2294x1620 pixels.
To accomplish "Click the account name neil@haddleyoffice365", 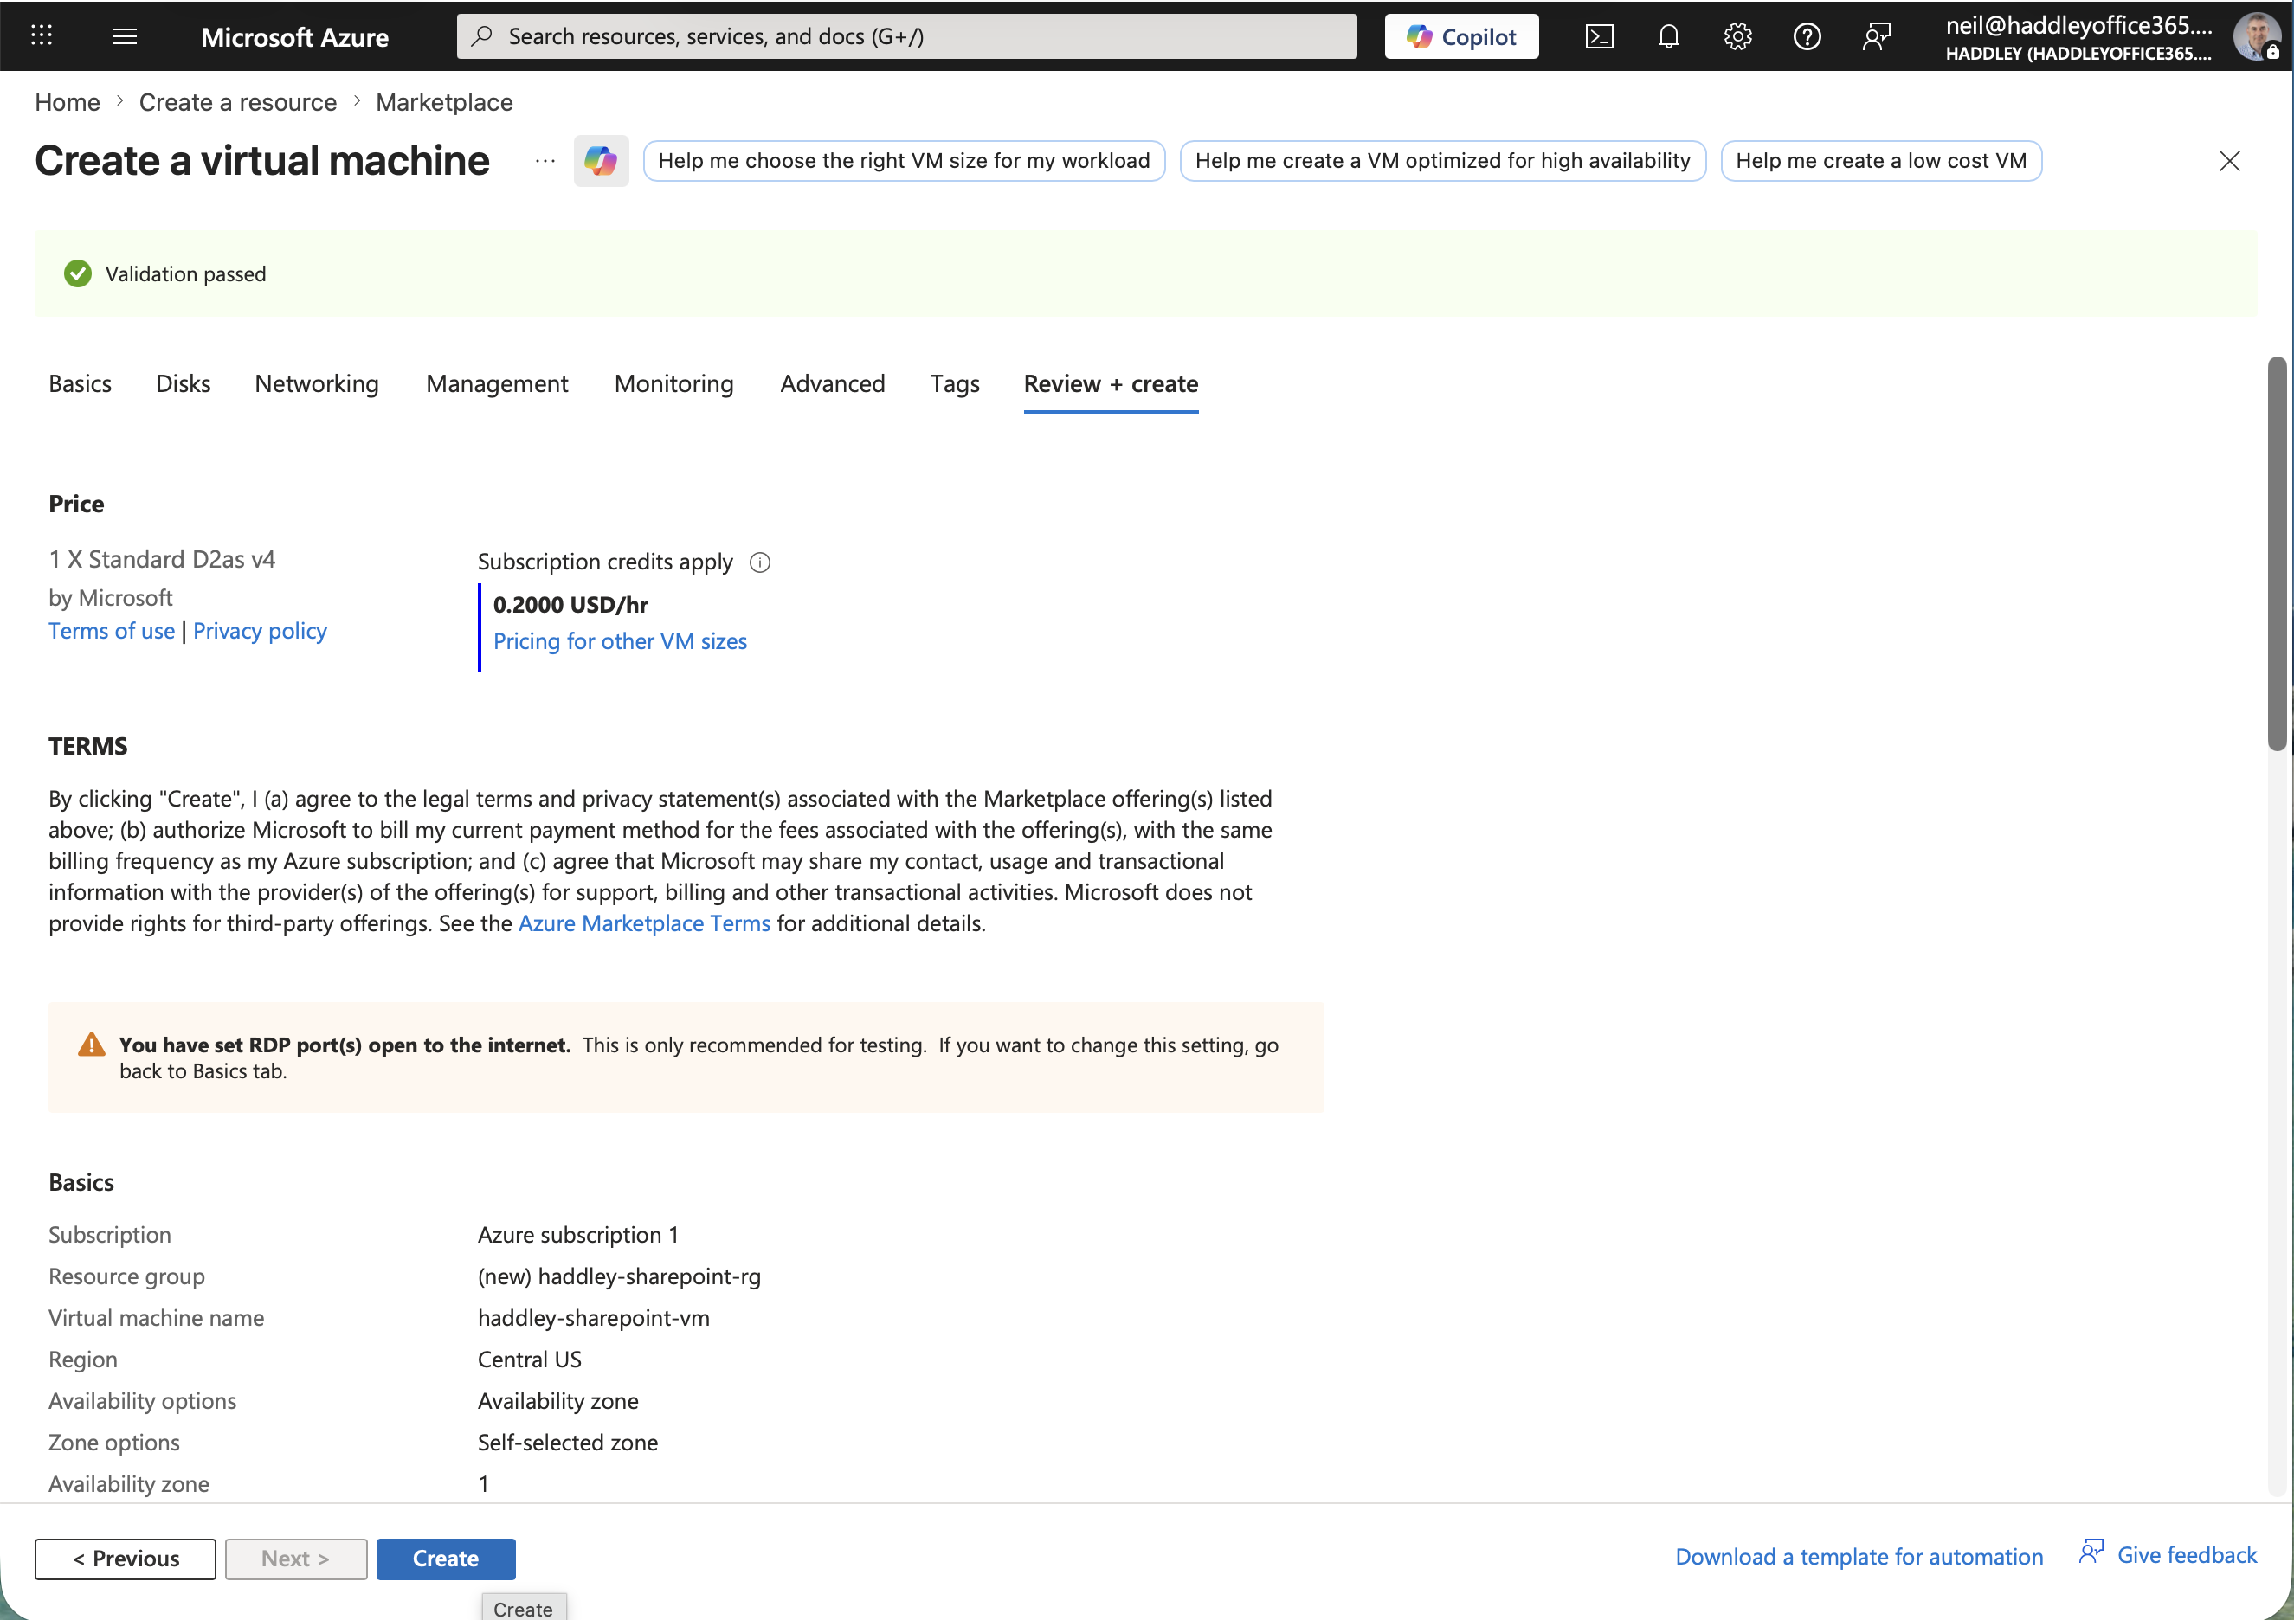I will tap(2078, 25).
